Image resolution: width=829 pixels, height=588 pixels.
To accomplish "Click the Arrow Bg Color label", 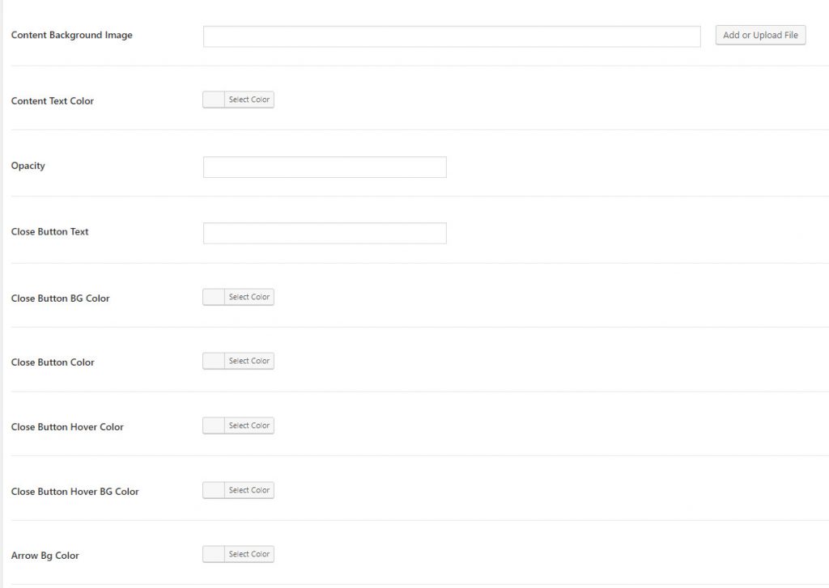I will 45,556.
